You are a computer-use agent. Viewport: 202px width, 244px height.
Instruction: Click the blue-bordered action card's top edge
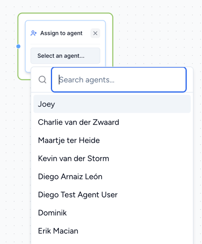[65, 20]
